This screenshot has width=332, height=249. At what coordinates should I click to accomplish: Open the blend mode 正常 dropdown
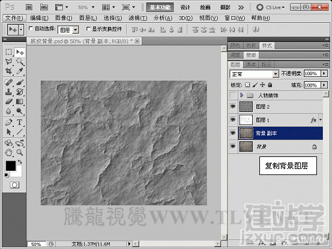coord(254,74)
